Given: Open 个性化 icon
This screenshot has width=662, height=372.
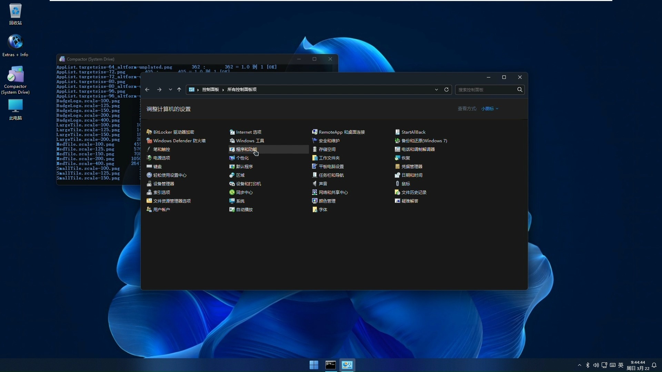Looking at the screenshot, I should click(x=232, y=158).
